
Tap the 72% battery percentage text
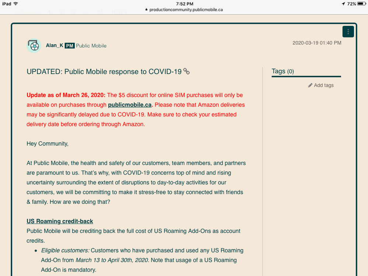(351, 4)
